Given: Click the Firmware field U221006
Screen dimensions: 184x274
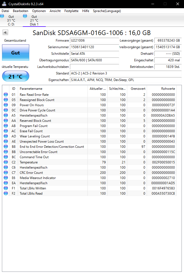Looking at the screenshot, I should tap(95, 40).
